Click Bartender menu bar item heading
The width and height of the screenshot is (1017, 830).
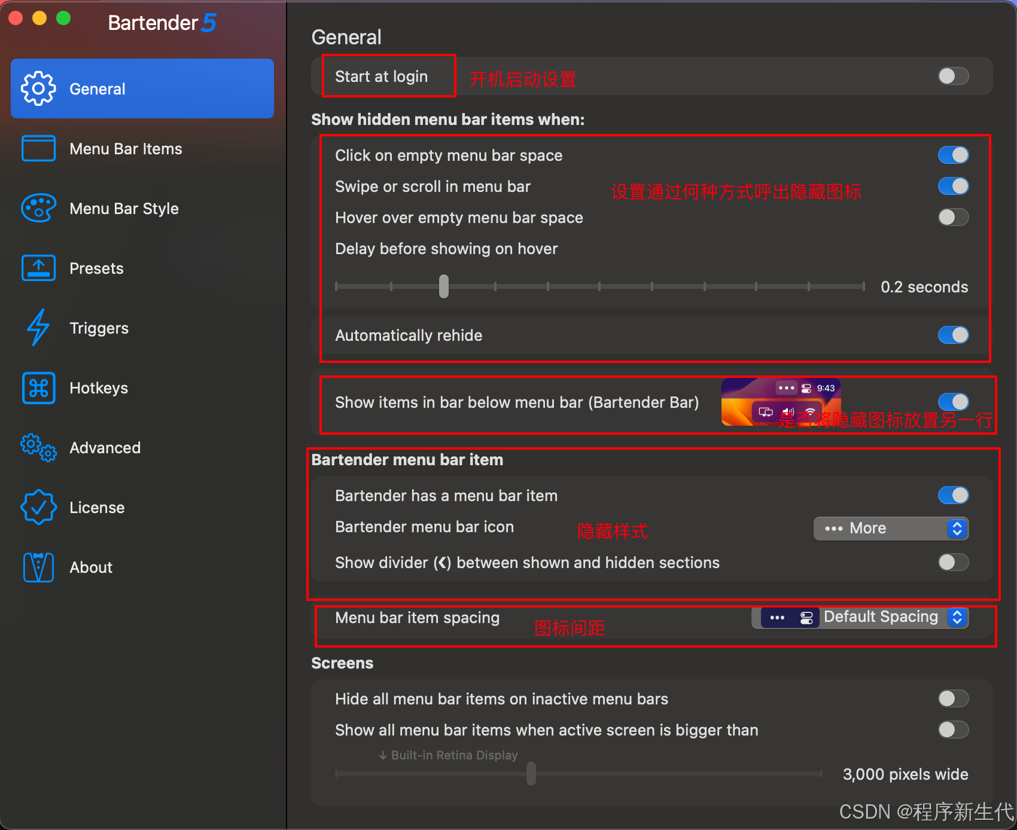click(407, 460)
